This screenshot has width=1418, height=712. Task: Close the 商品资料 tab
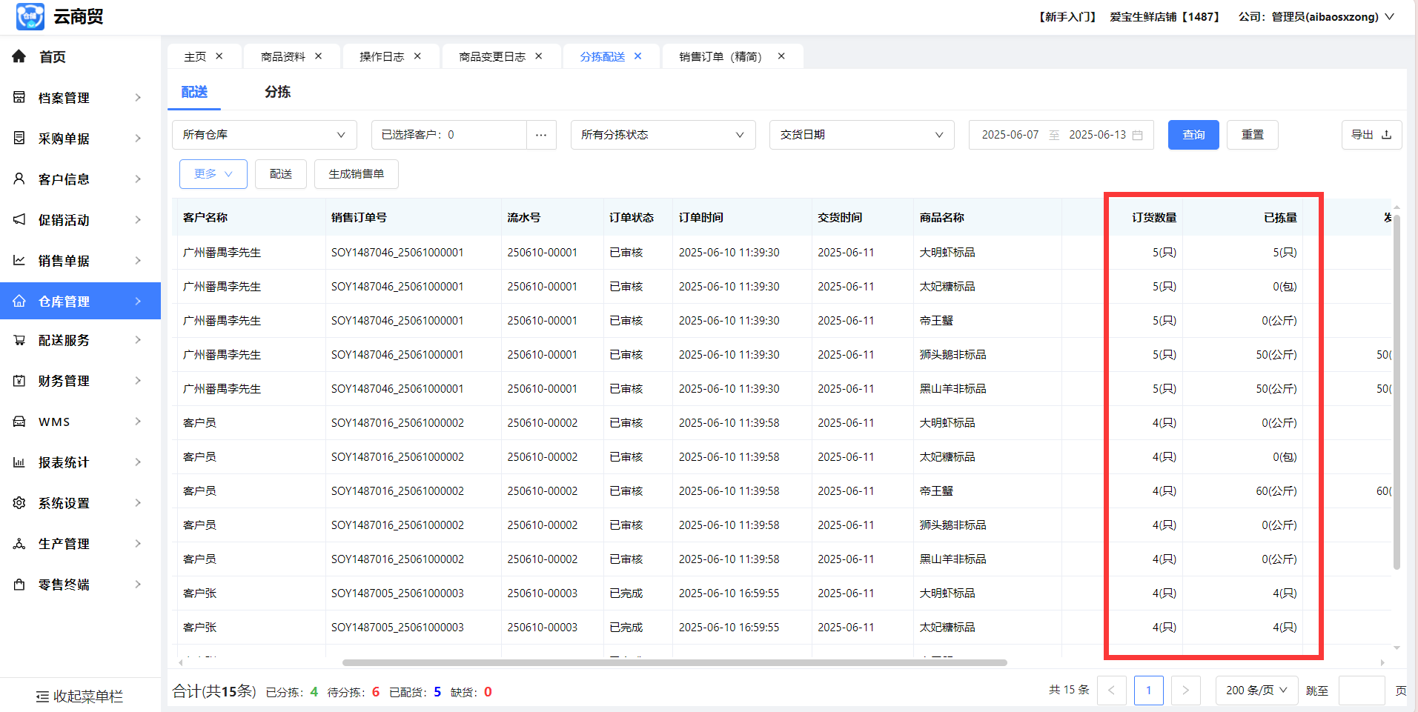tap(319, 56)
